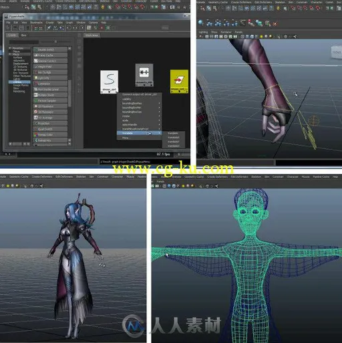Collapse the Favorites tree group
342x343 pixels.
[x=9, y=48]
